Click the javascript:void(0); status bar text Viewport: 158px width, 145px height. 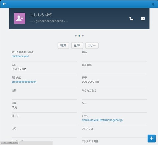pos(10,143)
